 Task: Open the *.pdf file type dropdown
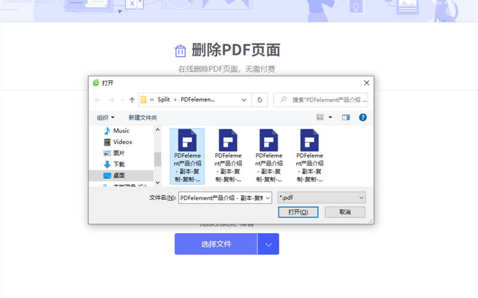click(x=321, y=197)
